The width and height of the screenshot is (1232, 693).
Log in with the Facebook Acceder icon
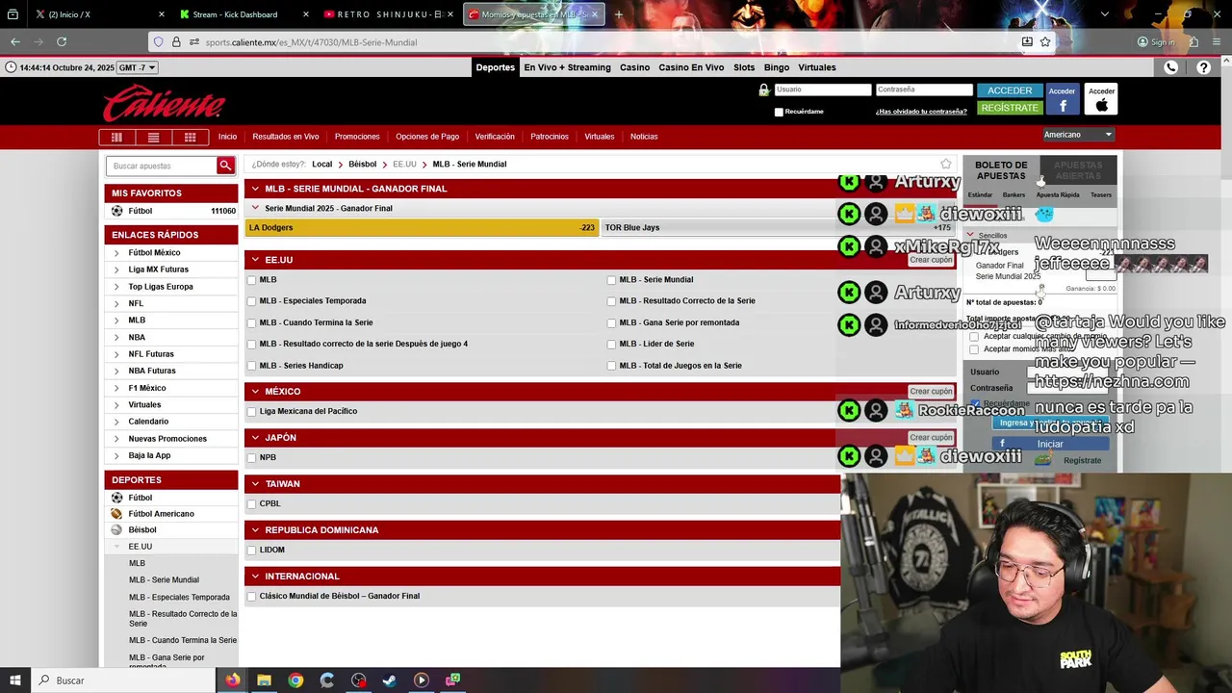(1063, 100)
